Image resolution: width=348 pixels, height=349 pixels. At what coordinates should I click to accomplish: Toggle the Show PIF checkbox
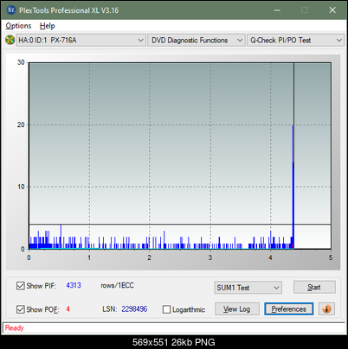coord(21,286)
